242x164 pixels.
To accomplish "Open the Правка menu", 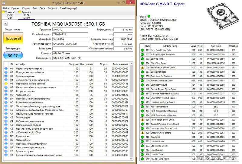I will [15, 8].
